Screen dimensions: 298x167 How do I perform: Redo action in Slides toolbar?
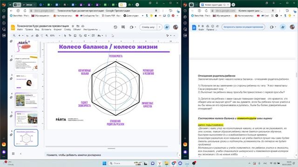(32, 35)
